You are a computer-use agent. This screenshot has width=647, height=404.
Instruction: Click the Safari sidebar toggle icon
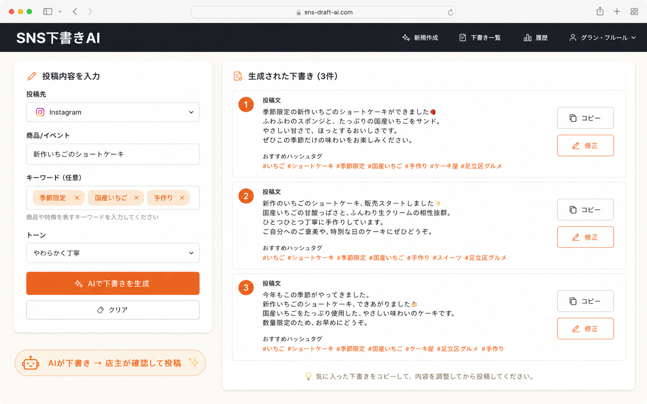click(48, 12)
